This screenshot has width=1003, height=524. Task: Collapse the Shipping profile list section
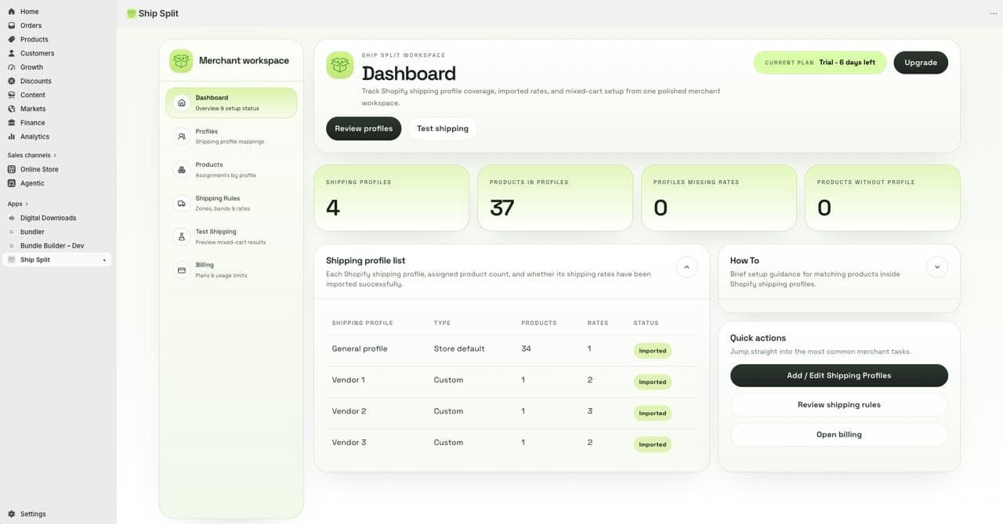tap(686, 267)
